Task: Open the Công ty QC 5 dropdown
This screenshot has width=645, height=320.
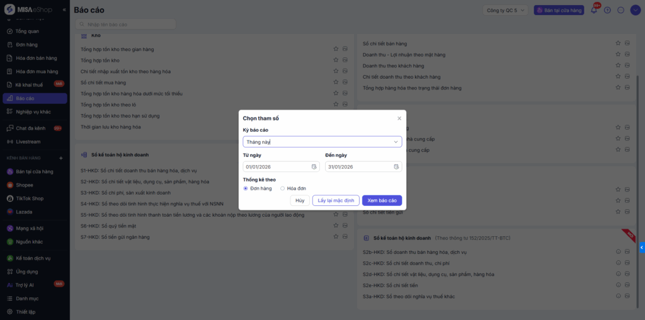Action: pos(506,10)
